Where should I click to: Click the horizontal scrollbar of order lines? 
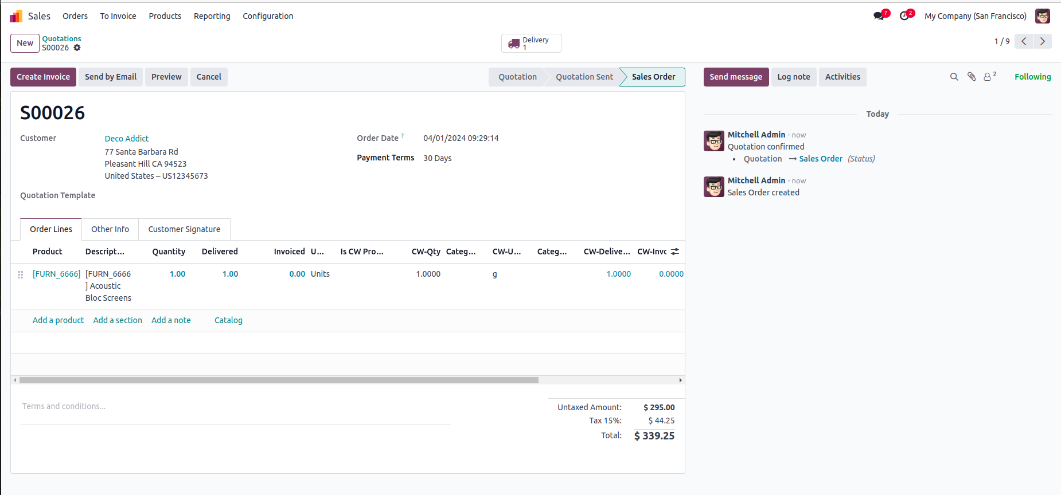pyautogui.click(x=279, y=380)
